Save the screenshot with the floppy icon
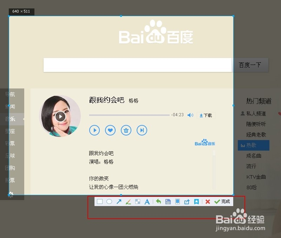This screenshot has width=281, height=238. point(168,201)
